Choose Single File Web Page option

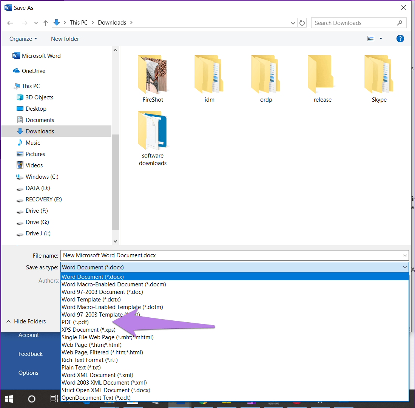[234, 337]
